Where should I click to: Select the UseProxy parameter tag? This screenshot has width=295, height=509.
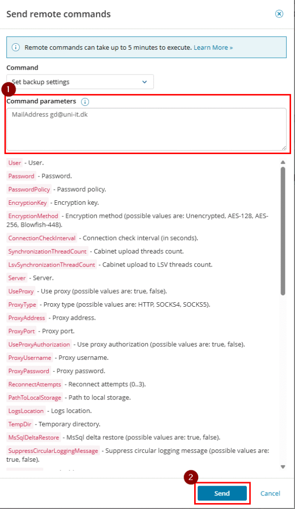pos(21,291)
